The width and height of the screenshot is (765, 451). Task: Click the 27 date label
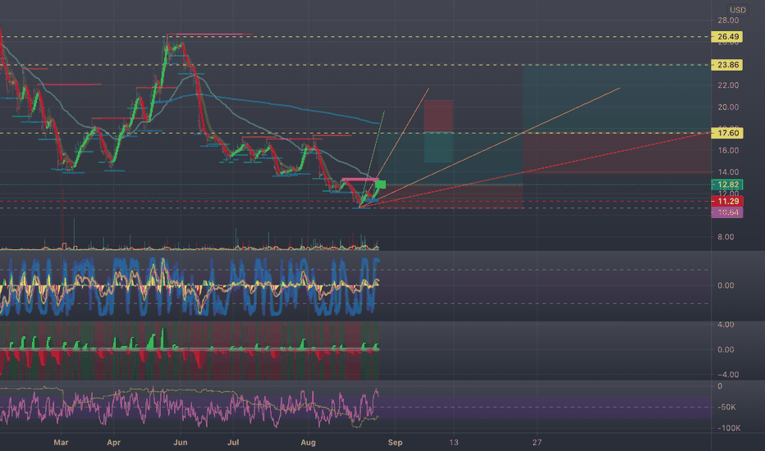pos(537,443)
